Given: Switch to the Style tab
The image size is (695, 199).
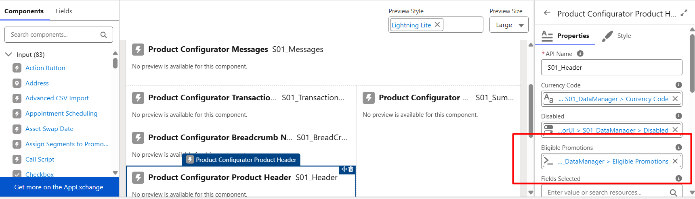Looking at the screenshot, I should point(624,35).
